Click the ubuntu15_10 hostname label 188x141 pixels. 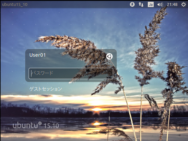pos(15,5)
